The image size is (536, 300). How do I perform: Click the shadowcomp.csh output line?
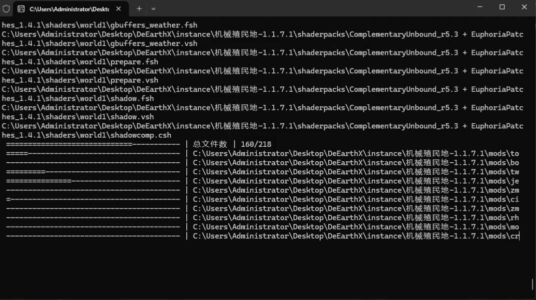86,135
